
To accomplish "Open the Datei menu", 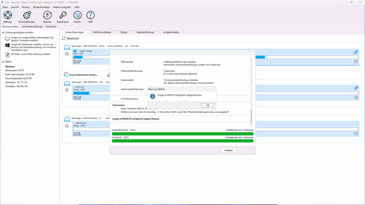I will tap(5, 7).
